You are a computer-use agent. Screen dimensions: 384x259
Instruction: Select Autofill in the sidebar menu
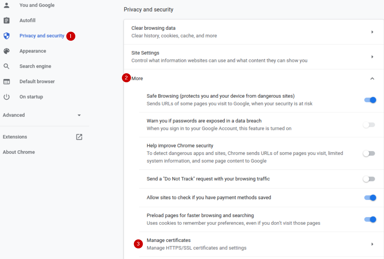(x=28, y=20)
